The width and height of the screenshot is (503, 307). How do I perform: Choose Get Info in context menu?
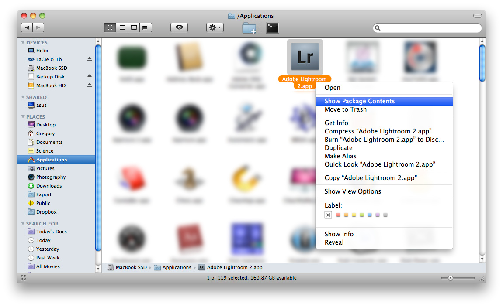(384, 123)
